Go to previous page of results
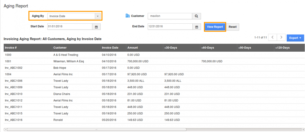This screenshot has height=132, width=305. pos(272,37)
